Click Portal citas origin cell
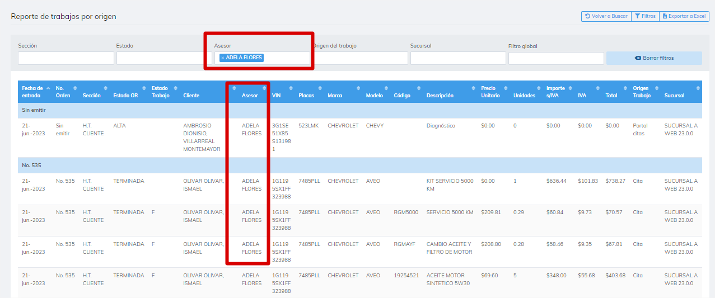 click(x=640, y=130)
